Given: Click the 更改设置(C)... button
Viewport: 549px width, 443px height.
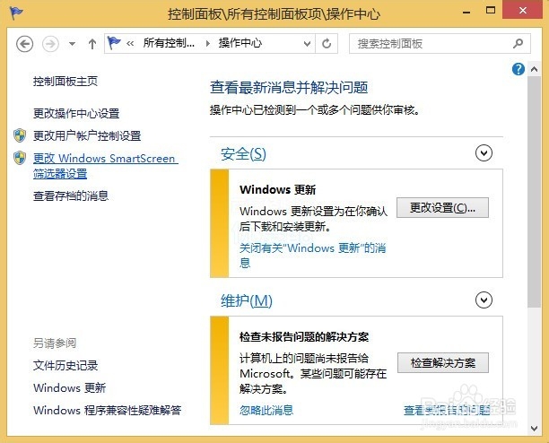Looking at the screenshot, I should pos(442,208).
